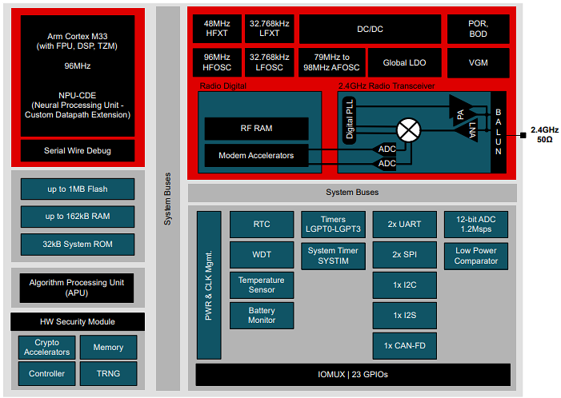Select the RF RAM block

[x=256, y=128]
